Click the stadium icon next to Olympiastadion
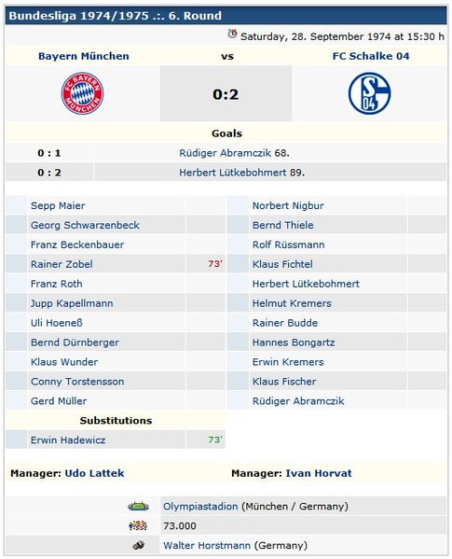This screenshot has height=559, width=452. 139,506
